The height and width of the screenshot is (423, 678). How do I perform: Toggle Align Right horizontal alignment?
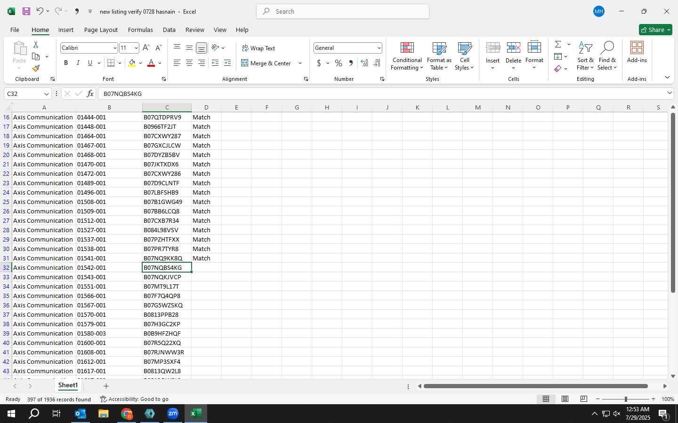pos(202,63)
